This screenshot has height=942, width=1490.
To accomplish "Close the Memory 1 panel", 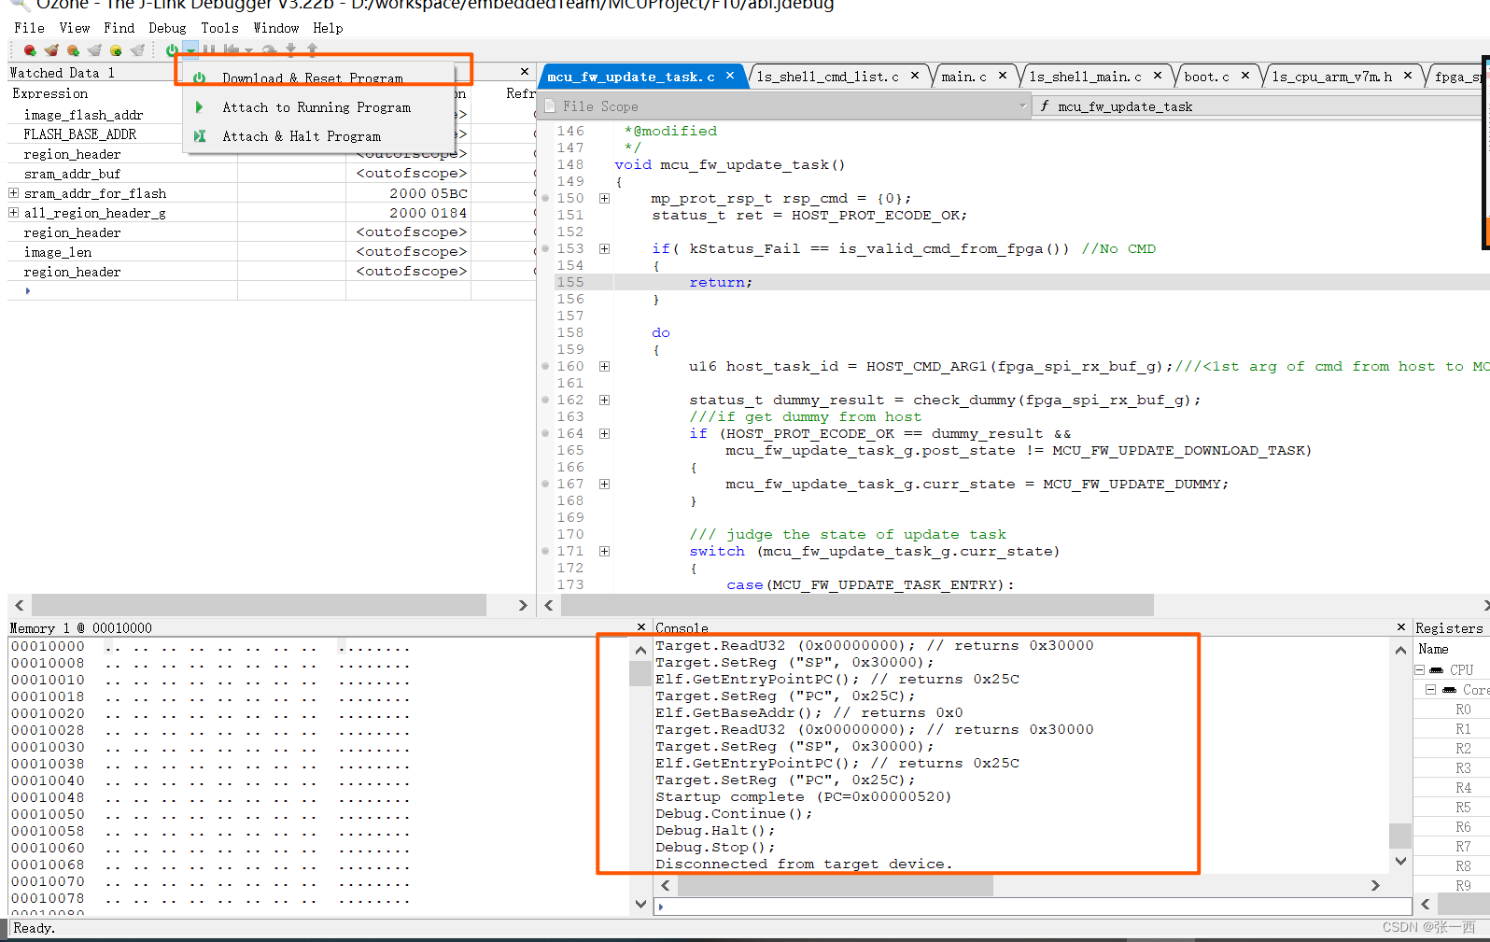I will point(640,627).
